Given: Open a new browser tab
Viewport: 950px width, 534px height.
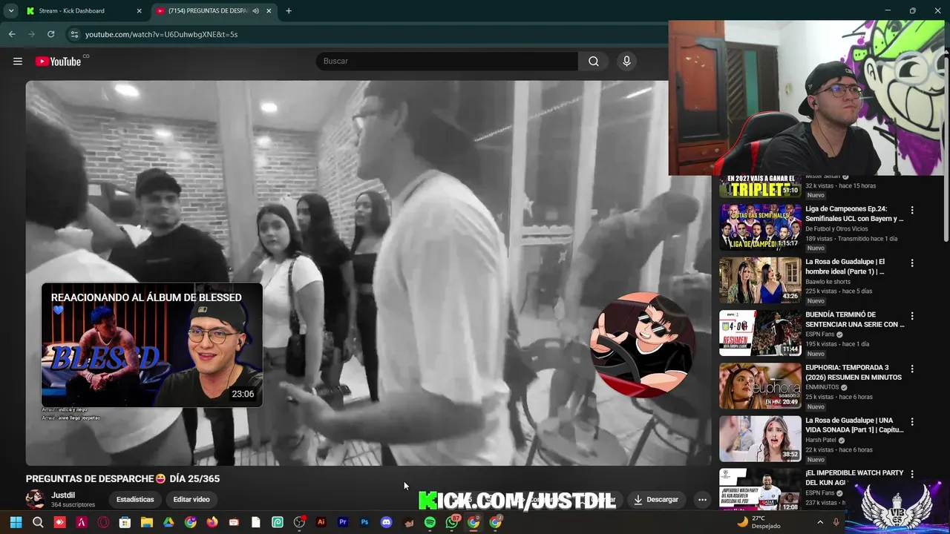Looking at the screenshot, I should [x=289, y=11].
